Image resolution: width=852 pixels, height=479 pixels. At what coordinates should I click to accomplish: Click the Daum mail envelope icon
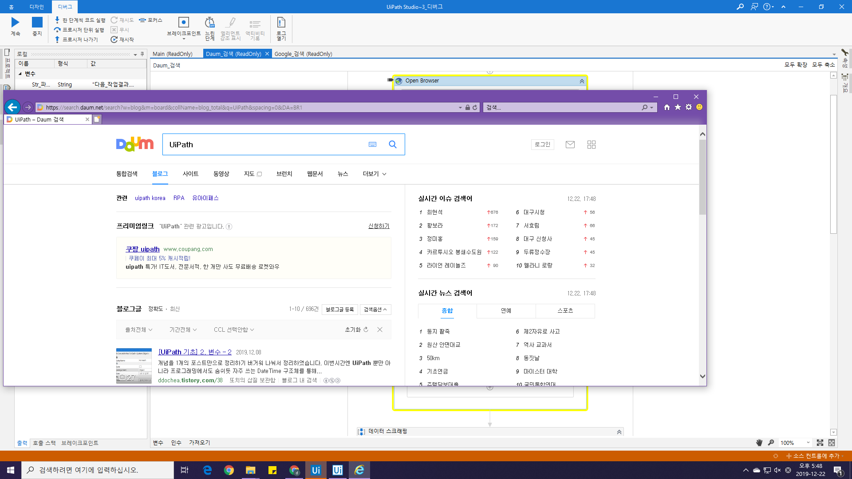[x=570, y=145]
